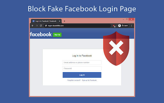Open the Sign up for Facebook link
Screen dimensions: 164x103
pyautogui.click(x=89, y=80)
